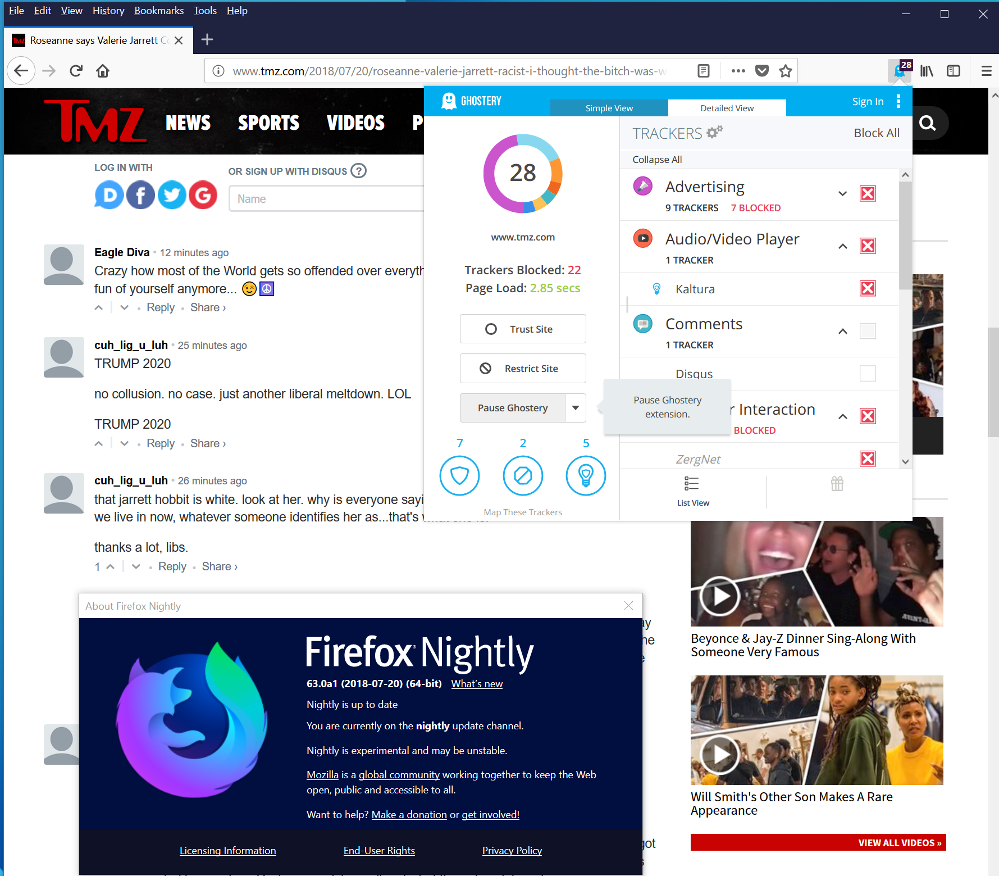Open a new tab with plus icon
999x876 pixels.
(x=207, y=39)
